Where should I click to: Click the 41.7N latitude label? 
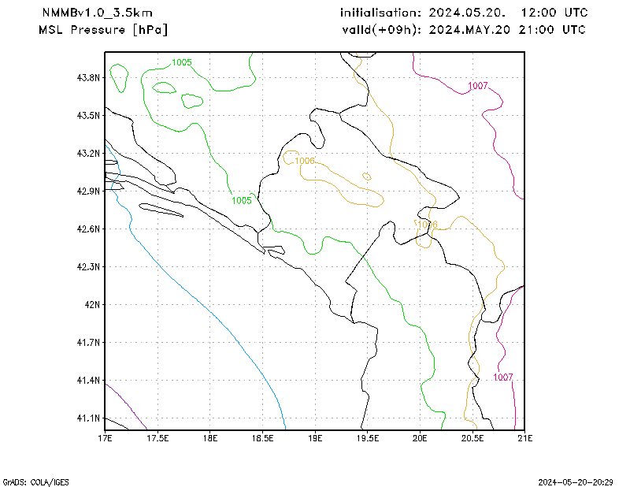pyautogui.click(x=88, y=343)
